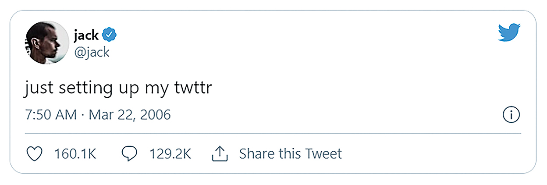This screenshot has height=185, width=547.
Task: Open the @jack handle link
Action: coord(92,53)
